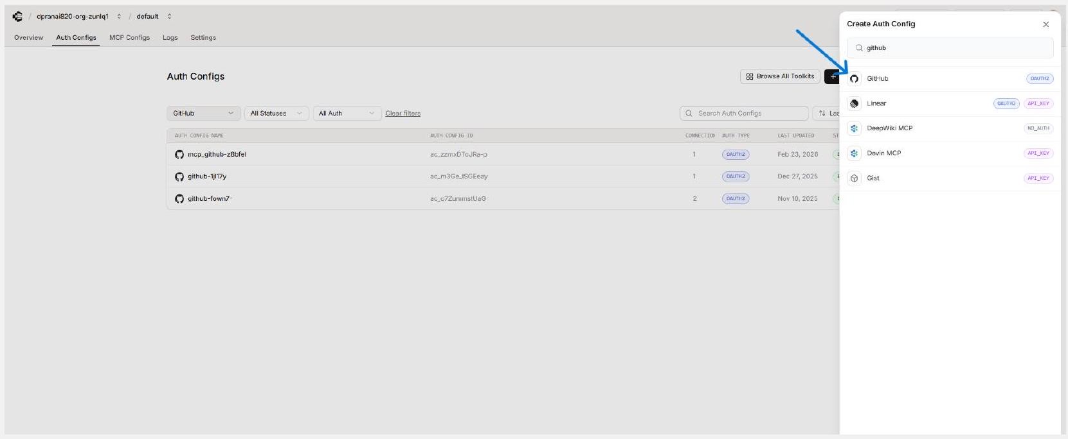This screenshot has height=439, width=1068.
Task: Select the Devin MCP toolkit result
Action: (950, 153)
